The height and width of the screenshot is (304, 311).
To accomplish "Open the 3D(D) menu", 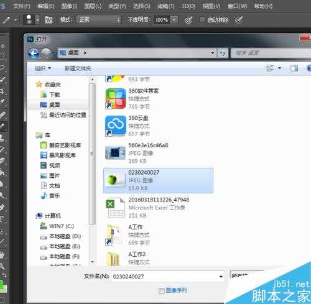I will pyautogui.click(x=188, y=6).
